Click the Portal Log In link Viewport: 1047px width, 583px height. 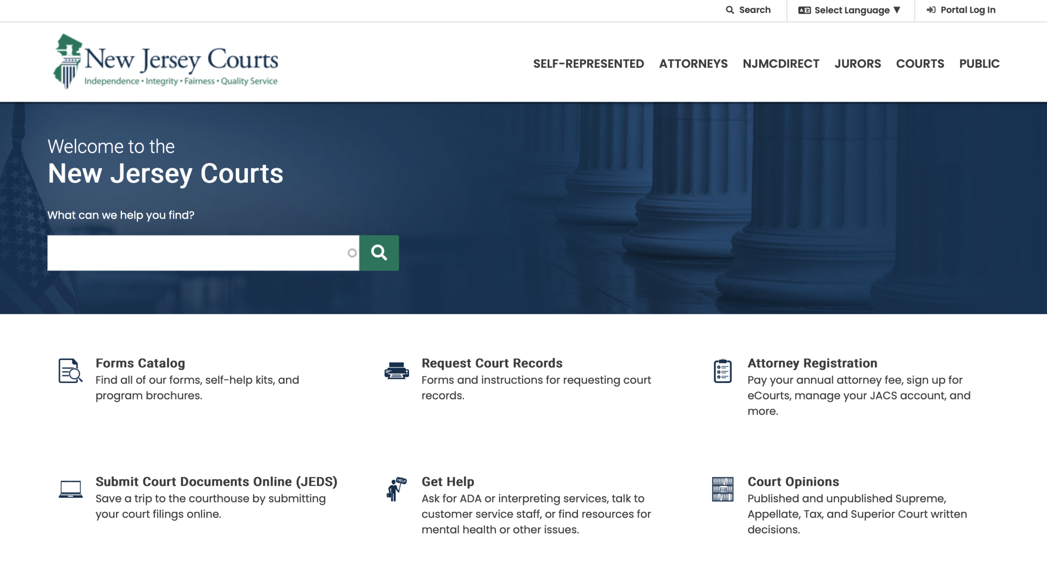pyautogui.click(x=961, y=10)
